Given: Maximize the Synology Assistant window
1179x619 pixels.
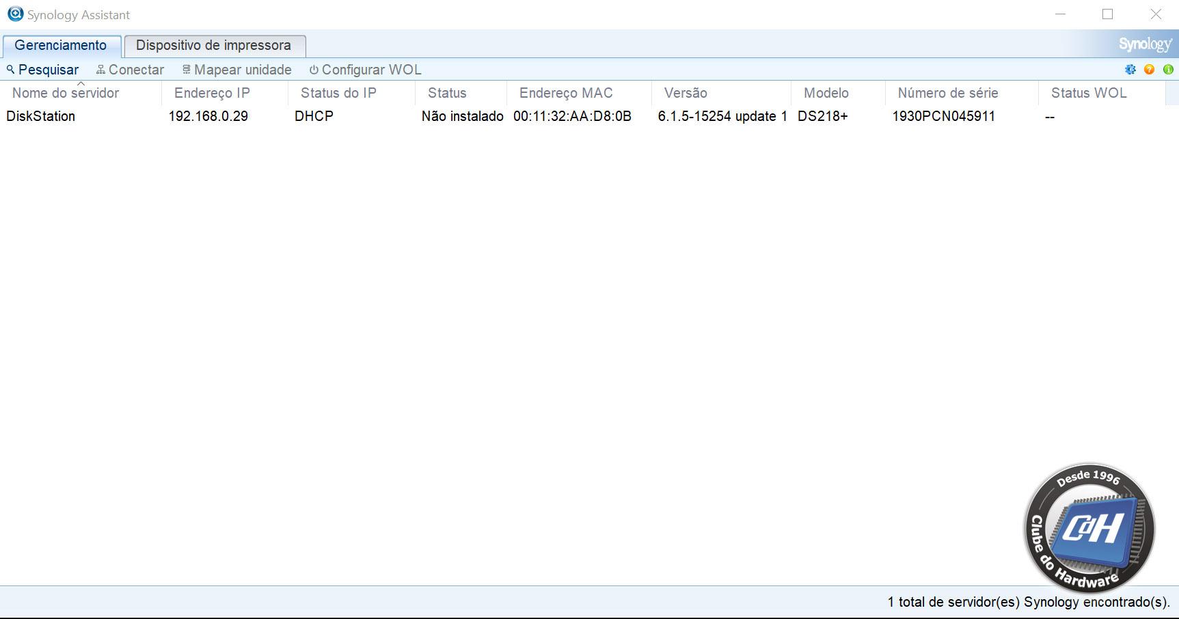Looking at the screenshot, I should [x=1108, y=14].
